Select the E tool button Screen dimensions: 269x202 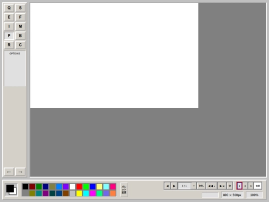tap(9, 17)
